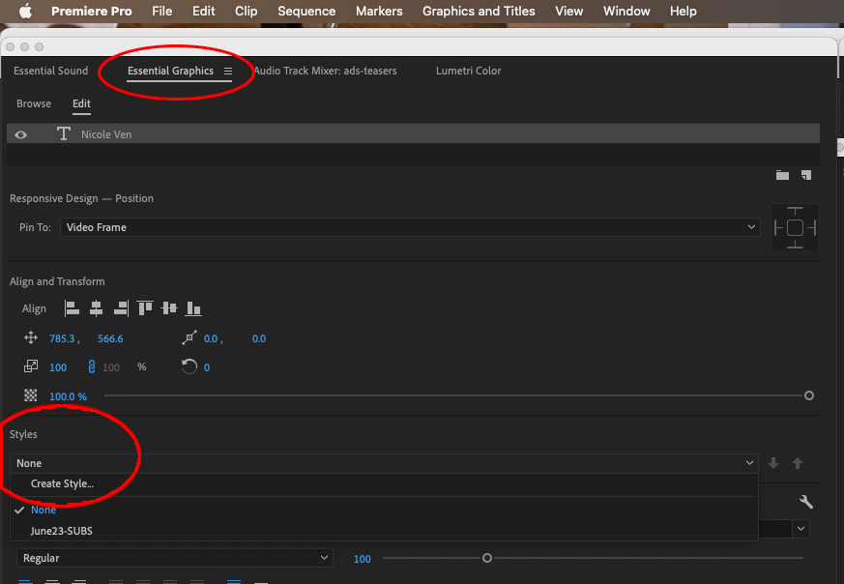This screenshot has height=584, width=844.
Task: Click push style down arrow icon
Action: click(773, 463)
